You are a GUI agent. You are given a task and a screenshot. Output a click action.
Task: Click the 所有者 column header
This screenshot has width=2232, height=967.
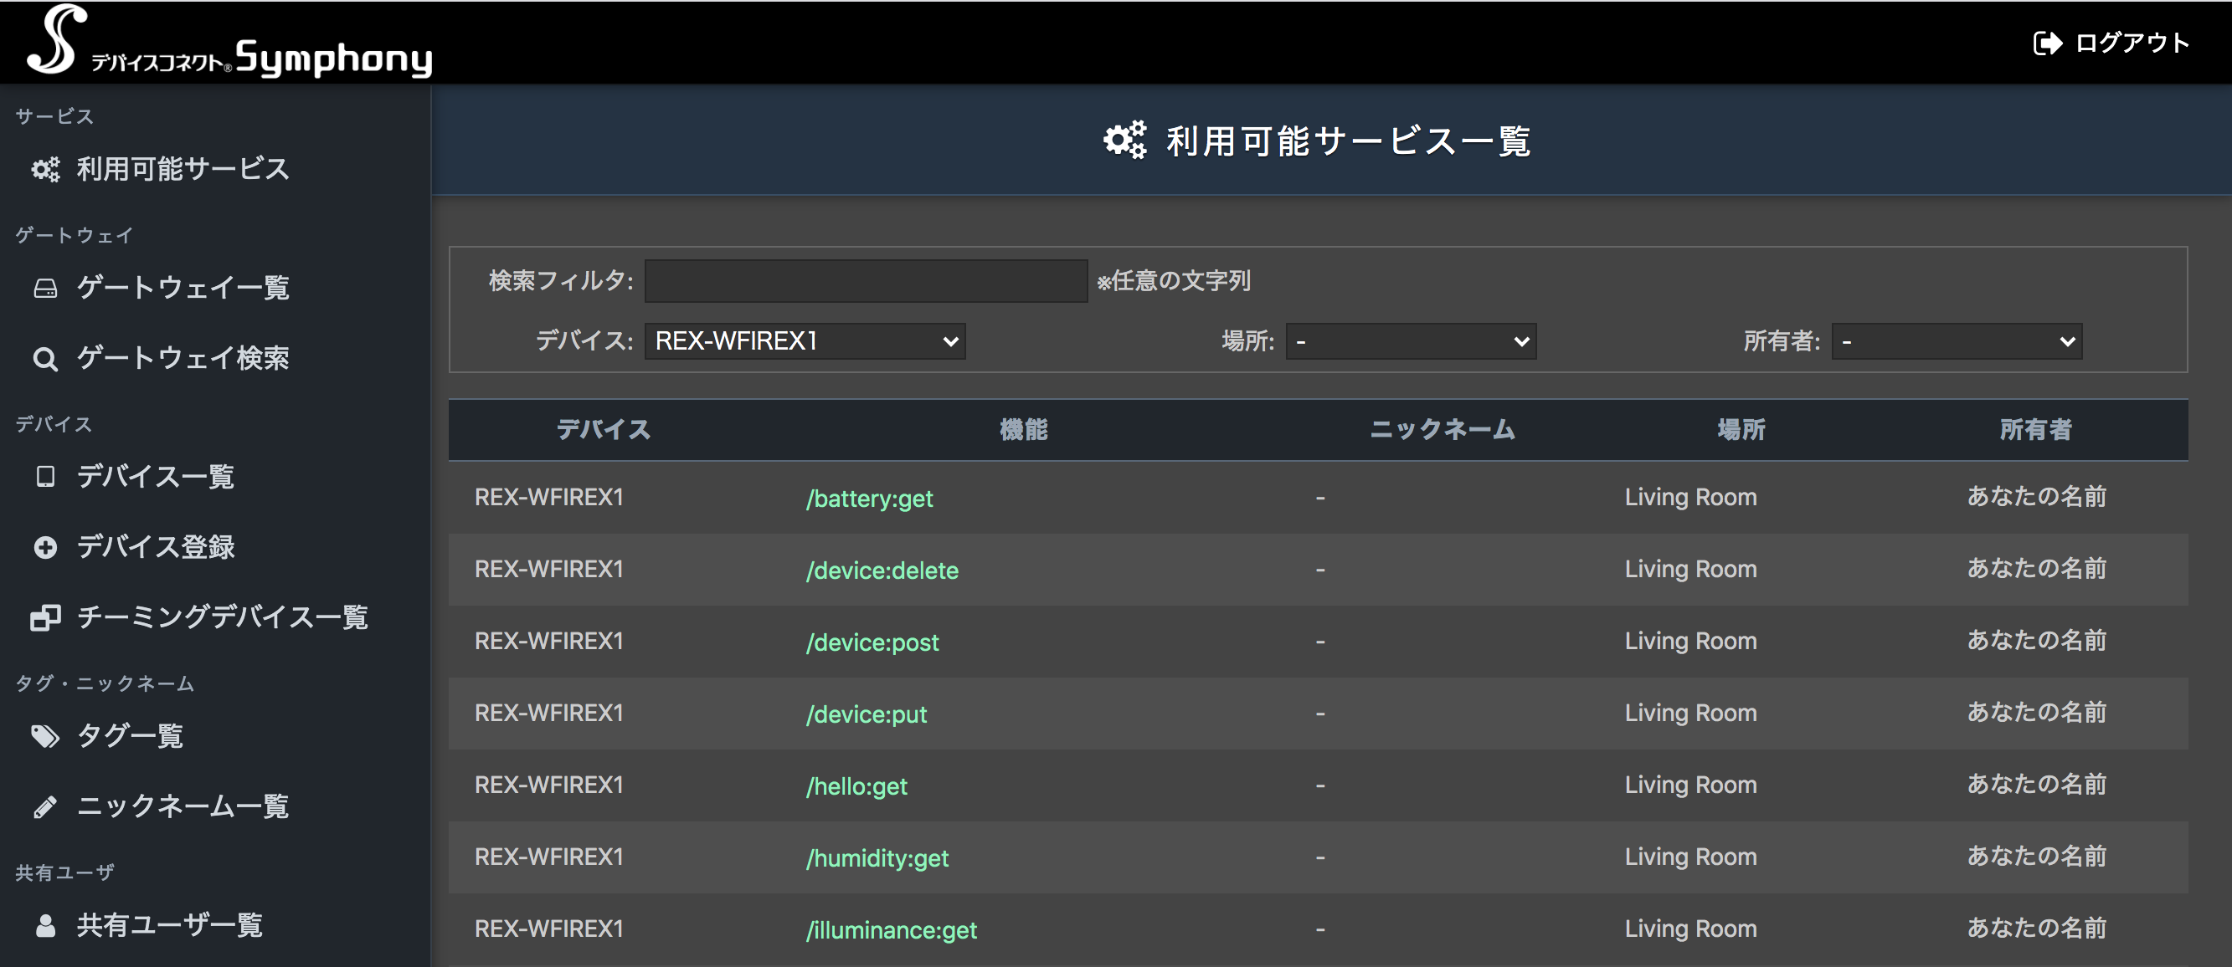2035,429
